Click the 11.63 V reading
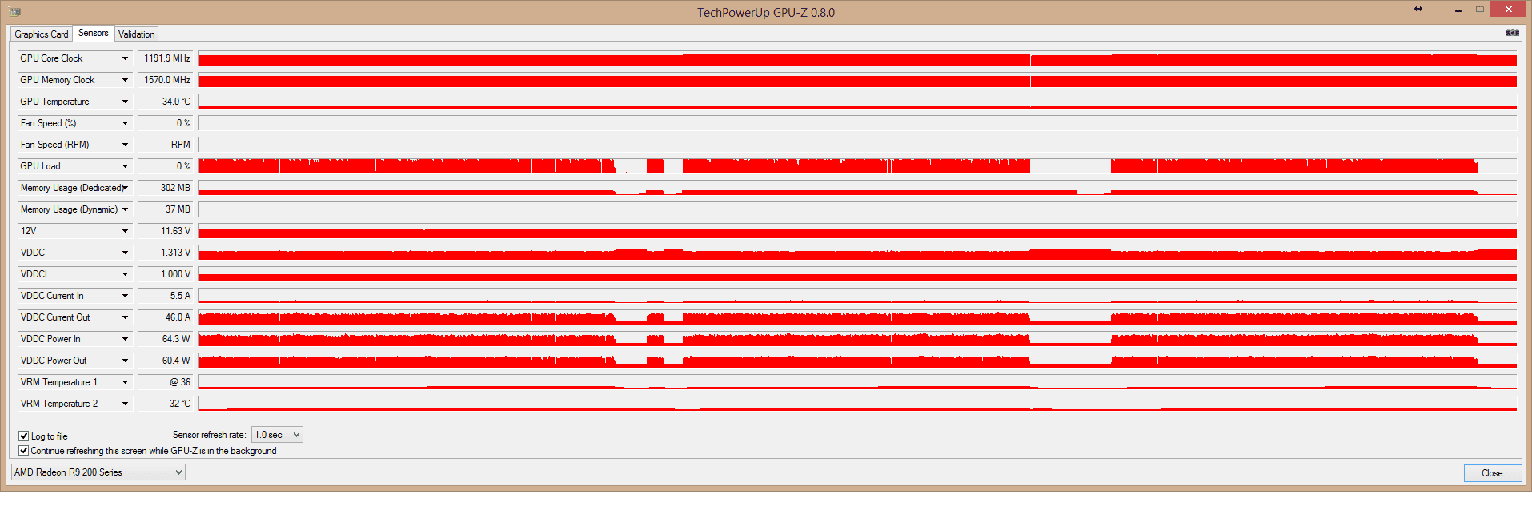 (165, 231)
